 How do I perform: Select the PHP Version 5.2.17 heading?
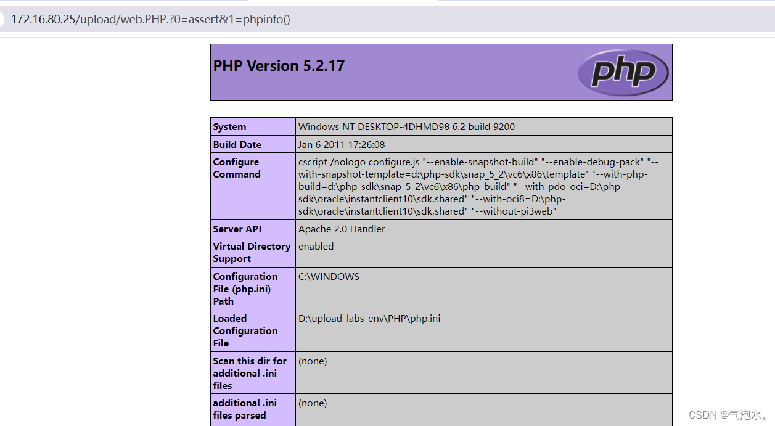279,66
